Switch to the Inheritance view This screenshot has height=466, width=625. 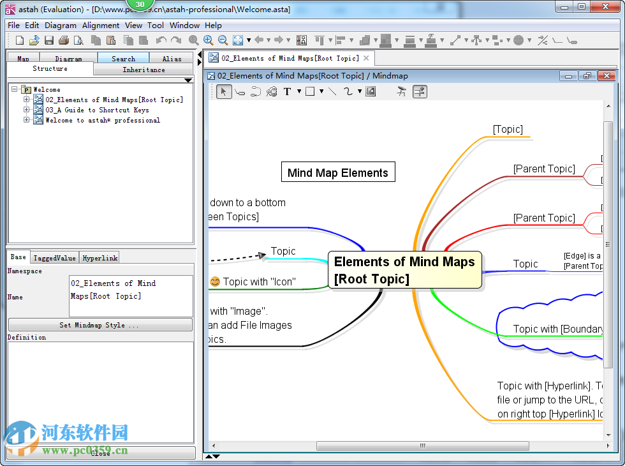[x=143, y=70]
